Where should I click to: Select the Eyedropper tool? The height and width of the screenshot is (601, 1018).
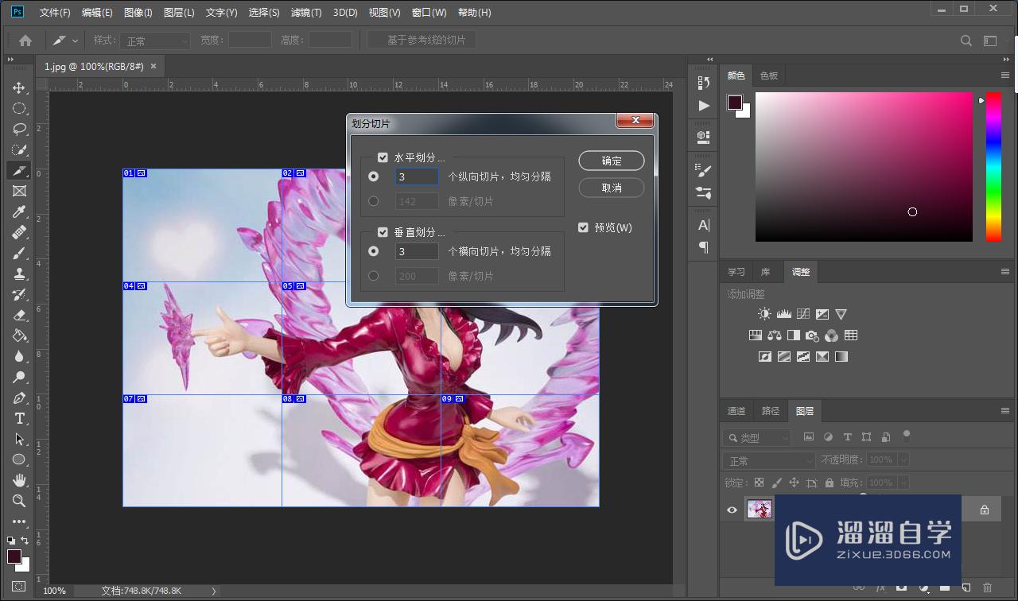[19, 211]
